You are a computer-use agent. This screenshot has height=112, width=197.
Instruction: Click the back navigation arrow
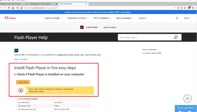(x=1, y=8)
